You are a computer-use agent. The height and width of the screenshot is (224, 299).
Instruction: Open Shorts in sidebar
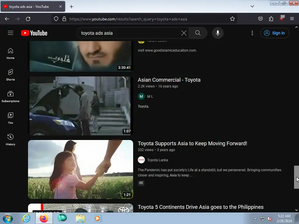[x=11, y=75]
